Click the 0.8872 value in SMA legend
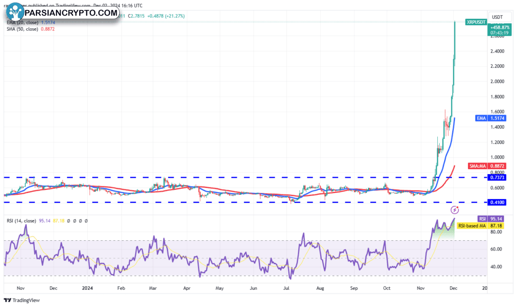Viewport: 517px width, 307px height. [48, 29]
